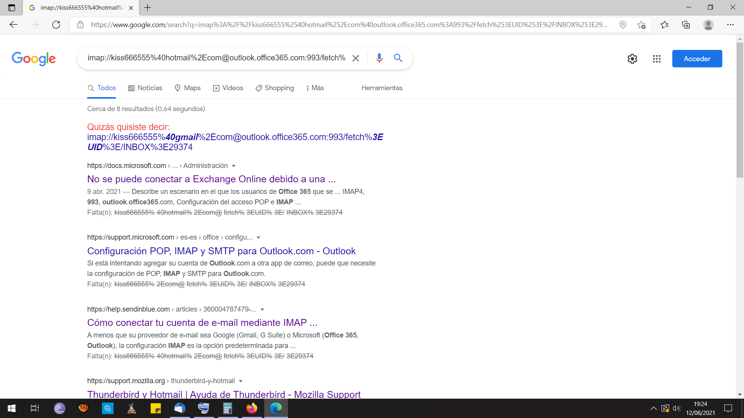The height and width of the screenshot is (418, 744).
Task: Open the Windows notification center
Action: pos(728,408)
